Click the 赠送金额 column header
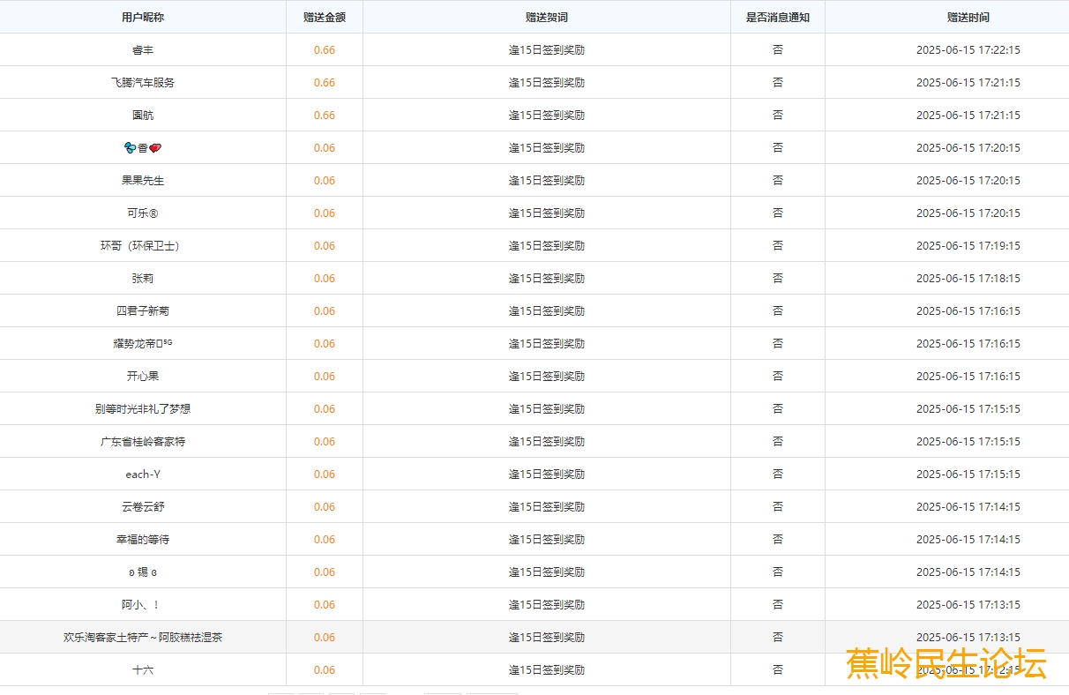Screen dimensions: 1069x695 pyautogui.click(x=324, y=17)
